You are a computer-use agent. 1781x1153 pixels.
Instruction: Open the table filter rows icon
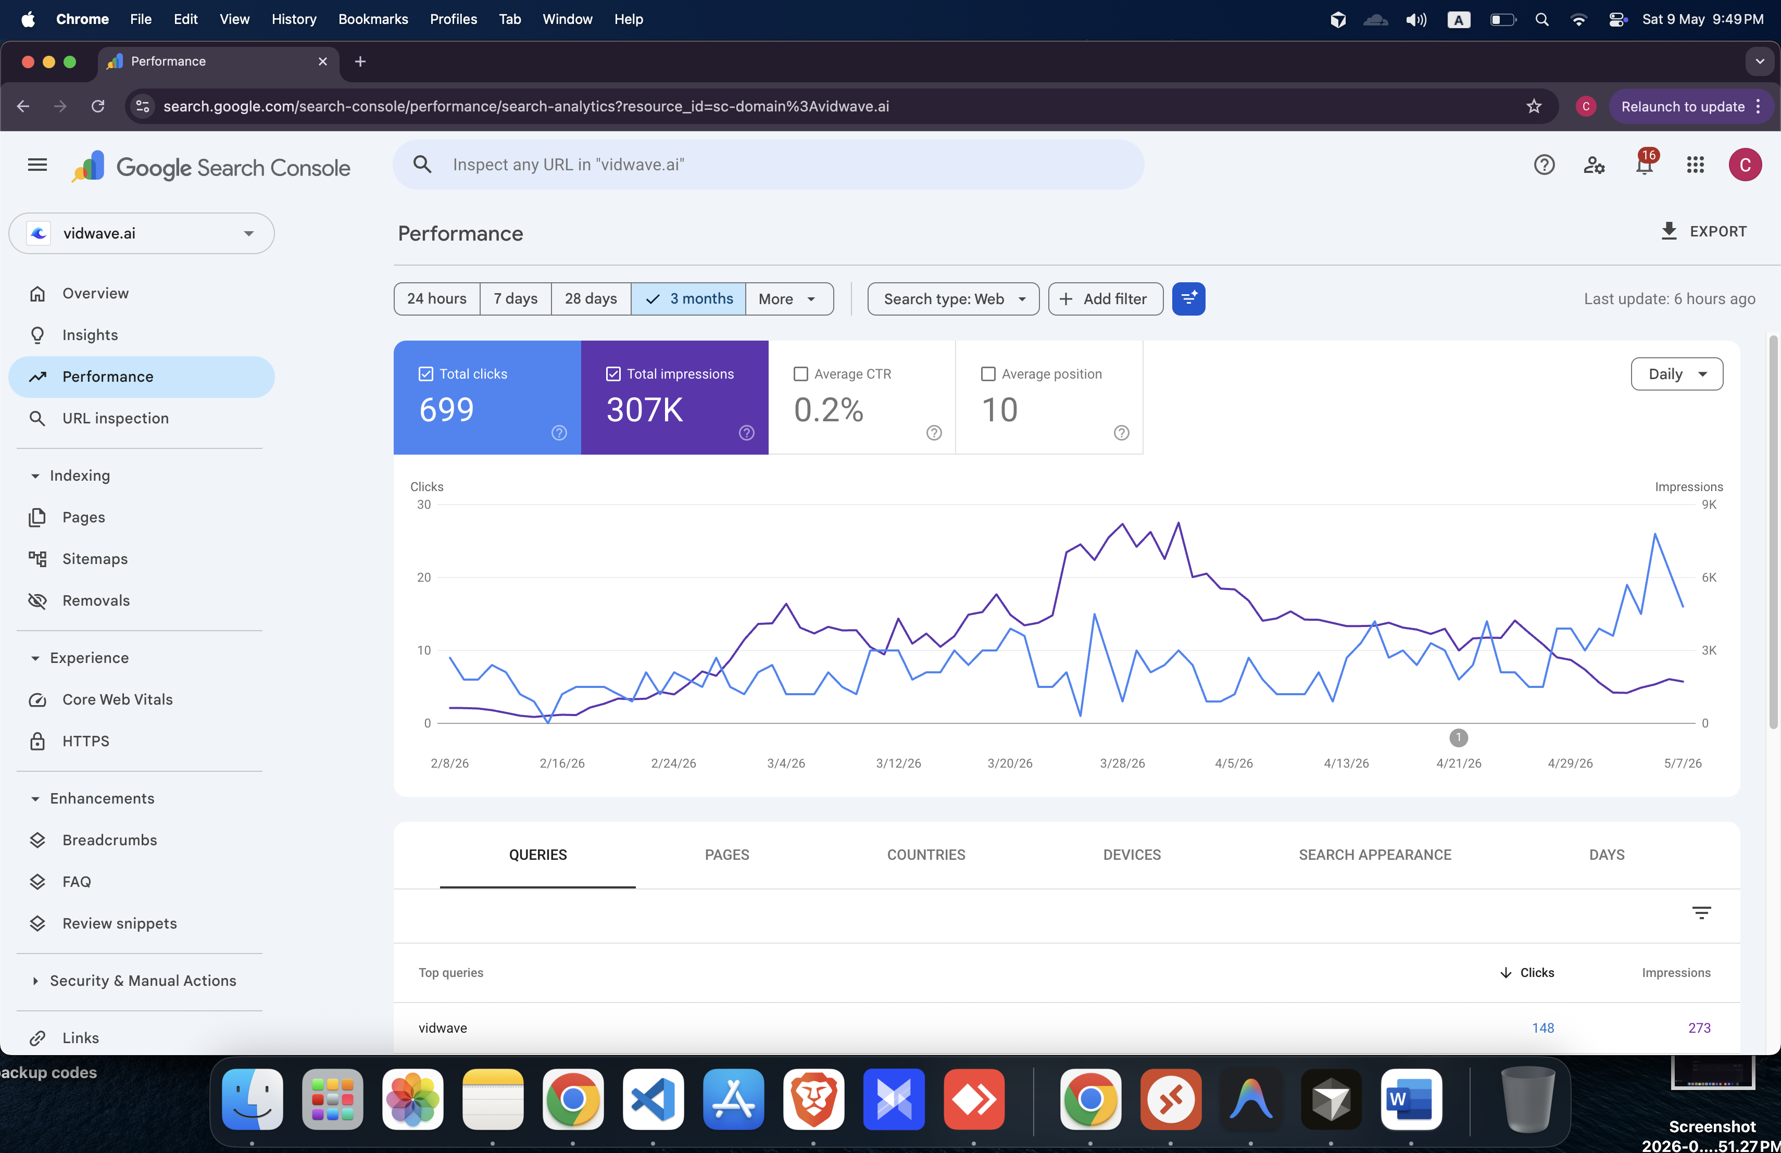pyautogui.click(x=1701, y=913)
